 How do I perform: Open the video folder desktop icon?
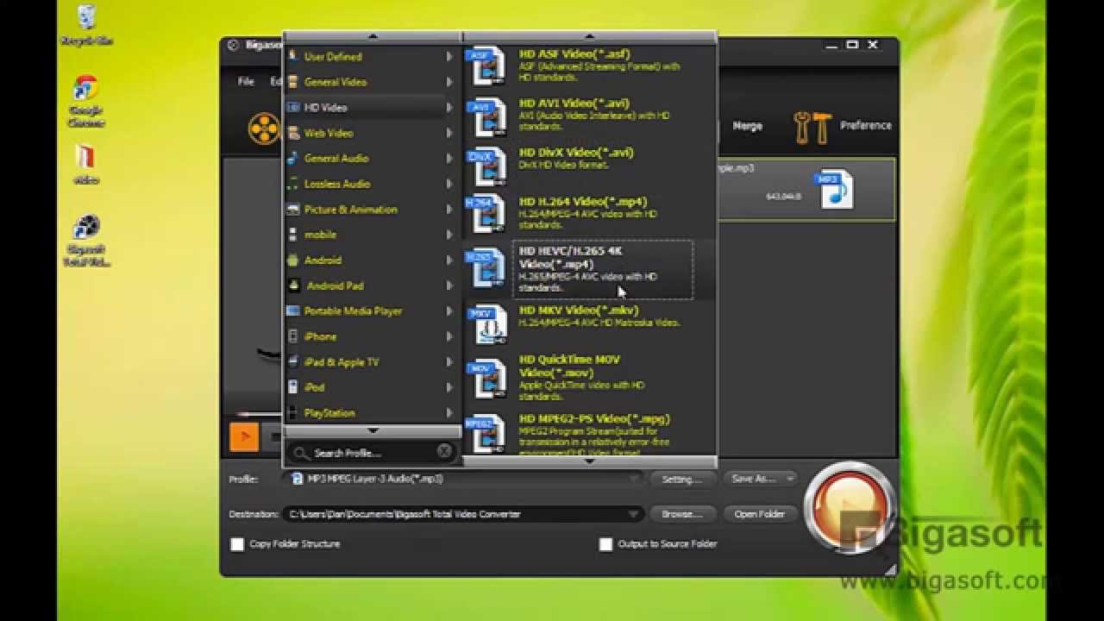tap(85, 166)
